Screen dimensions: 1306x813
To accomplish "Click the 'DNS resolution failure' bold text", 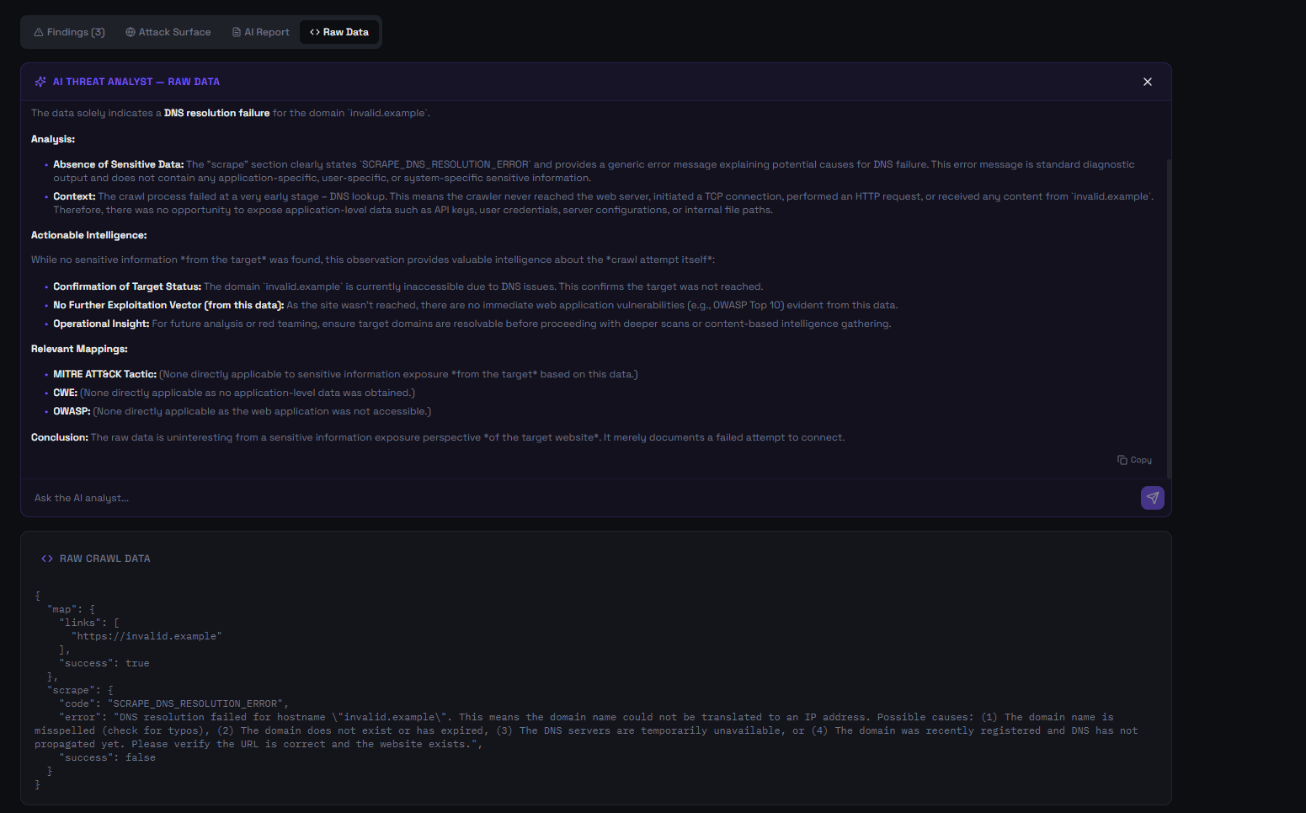I will [217, 113].
